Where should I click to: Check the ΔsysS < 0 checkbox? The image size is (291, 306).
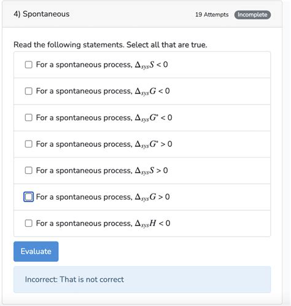coord(29,65)
